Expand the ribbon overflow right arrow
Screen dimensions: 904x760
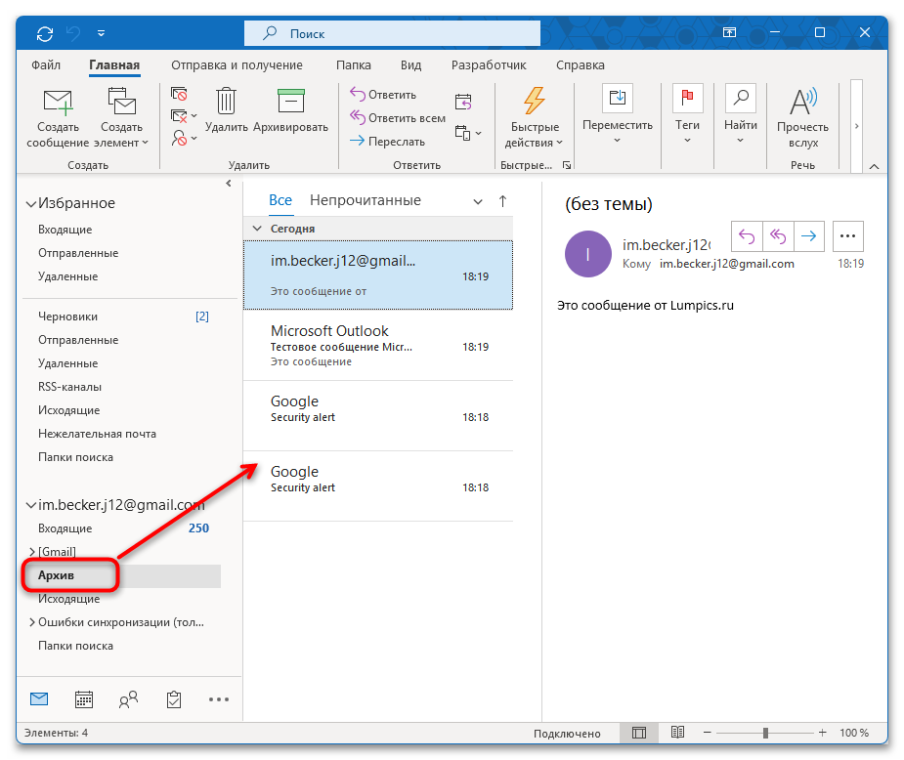(x=856, y=126)
